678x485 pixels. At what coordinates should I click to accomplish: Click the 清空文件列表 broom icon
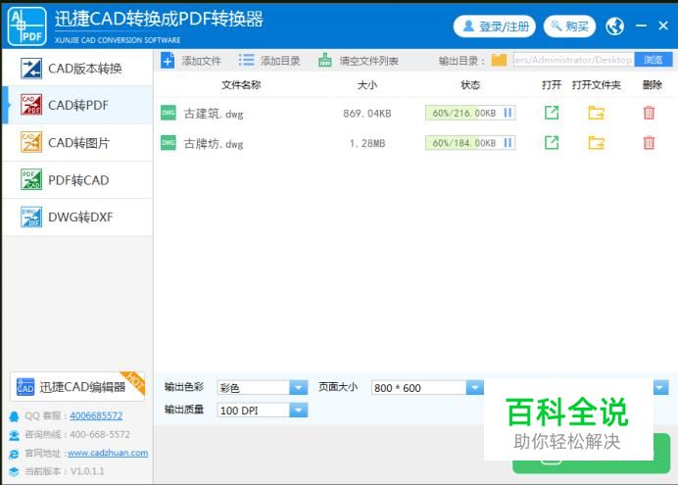point(324,60)
